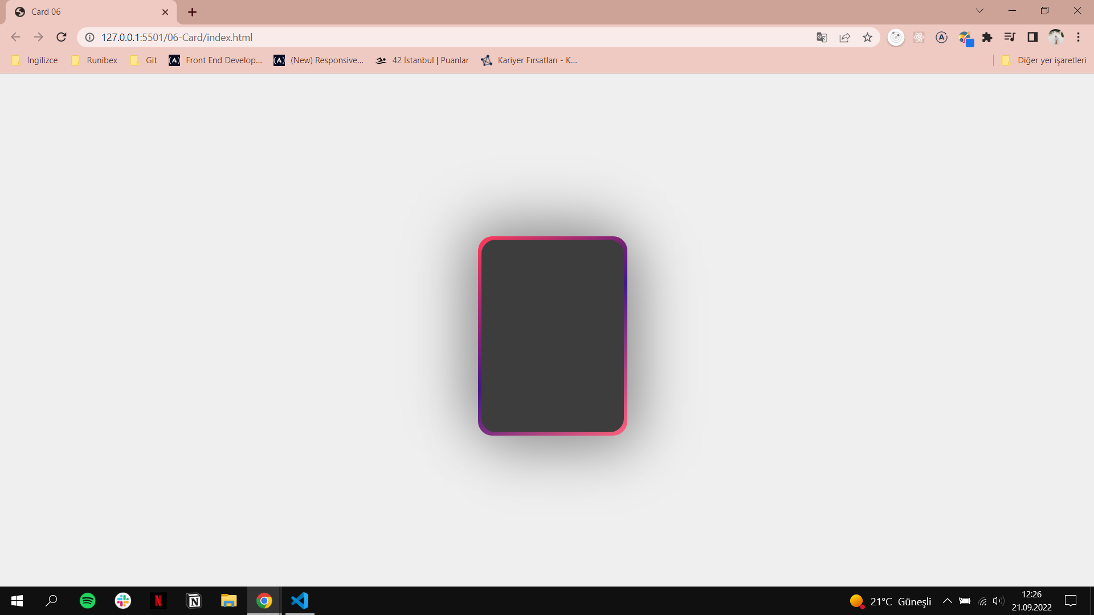Image resolution: width=1094 pixels, height=615 pixels.
Task: Open the tab search chevron
Action: click(979, 10)
